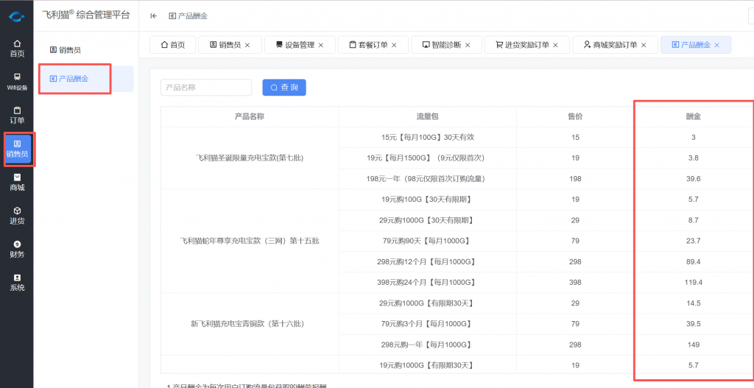Select 销售员 in dark sidebar

point(18,149)
